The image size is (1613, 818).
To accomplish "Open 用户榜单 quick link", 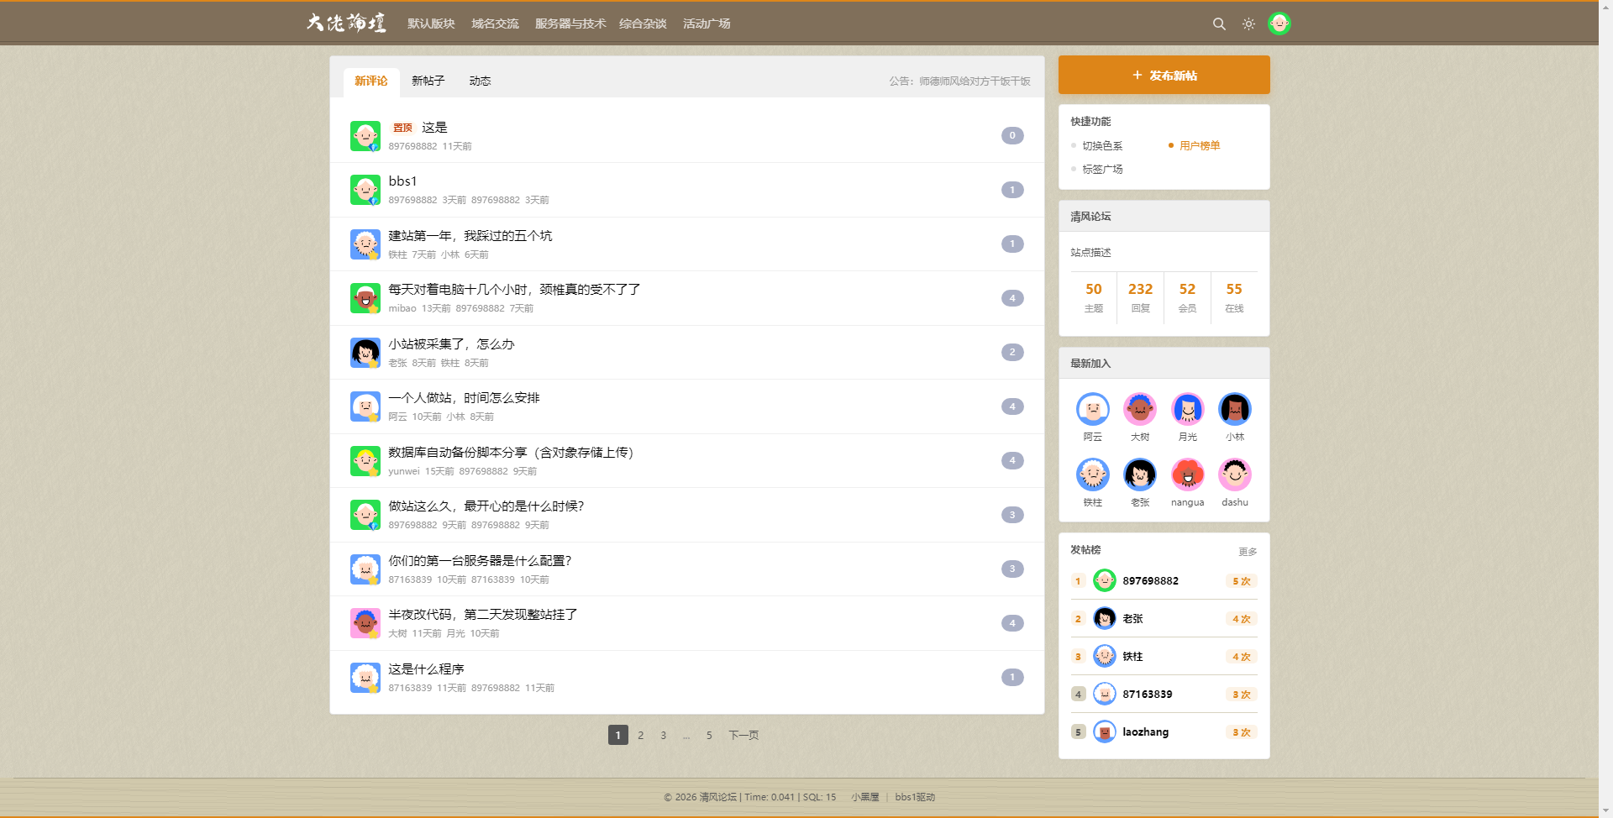I will (1200, 146).
